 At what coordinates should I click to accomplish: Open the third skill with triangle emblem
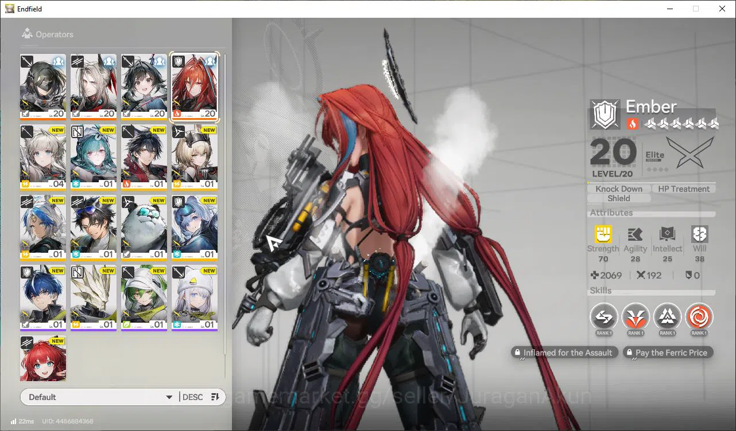[667, 316]
